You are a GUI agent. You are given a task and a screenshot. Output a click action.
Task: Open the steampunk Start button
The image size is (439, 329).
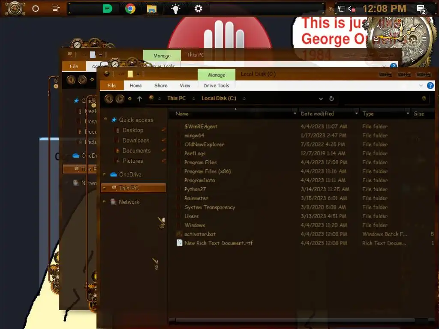[x=15, y=9]
